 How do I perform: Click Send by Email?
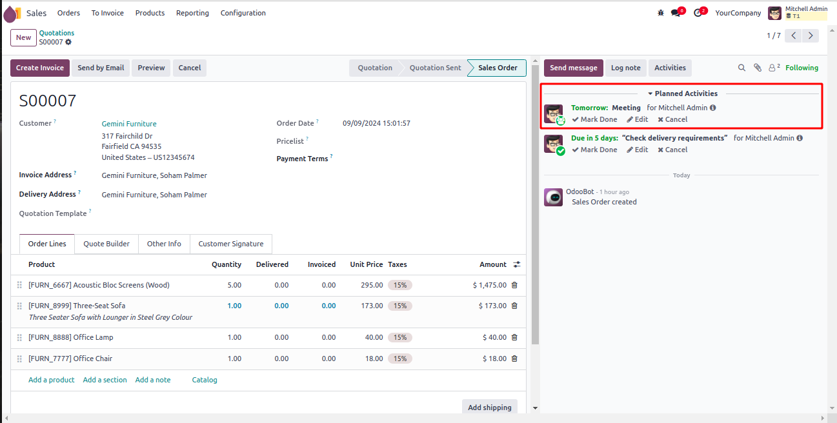tap(101, 68)
